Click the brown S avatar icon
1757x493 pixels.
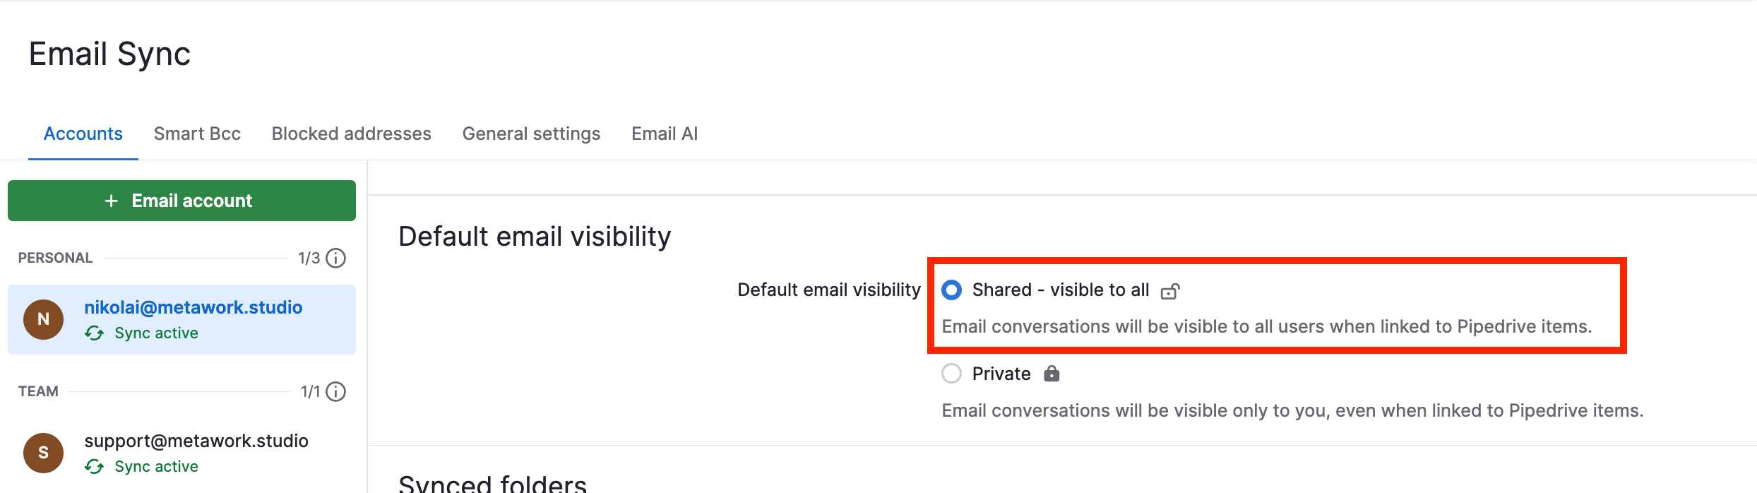44,453
